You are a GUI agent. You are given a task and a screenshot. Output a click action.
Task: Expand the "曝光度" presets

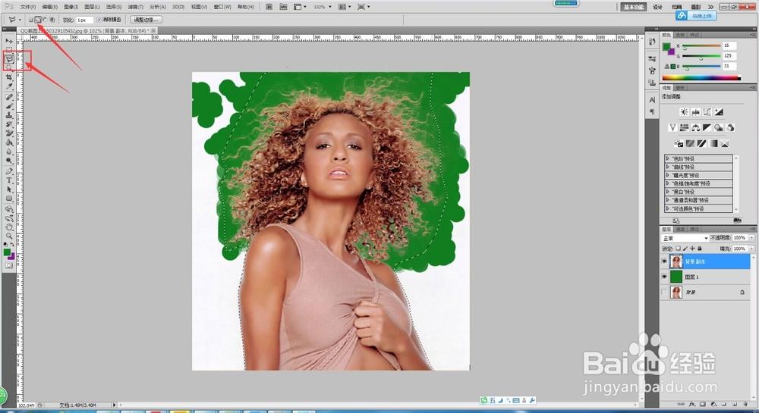click(667, 175)
